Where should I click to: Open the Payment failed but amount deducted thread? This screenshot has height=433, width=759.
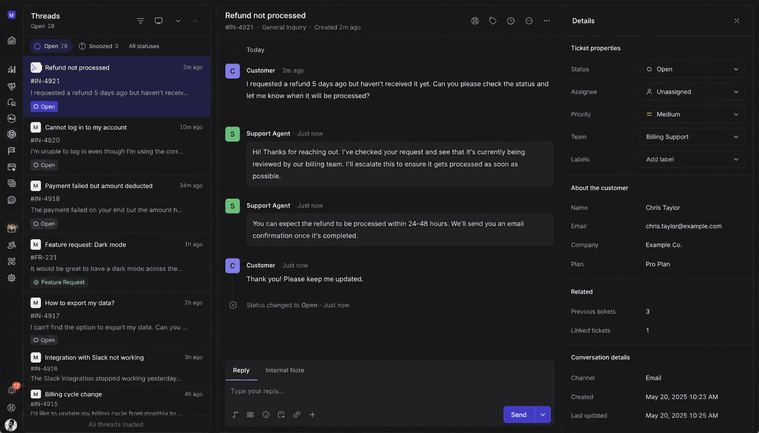point(117,205)
